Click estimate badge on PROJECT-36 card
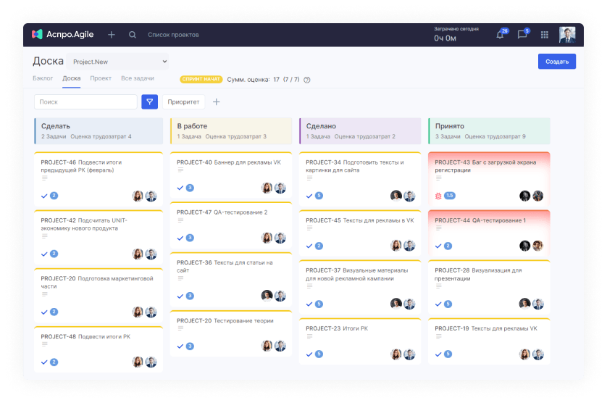 [190, 296]
